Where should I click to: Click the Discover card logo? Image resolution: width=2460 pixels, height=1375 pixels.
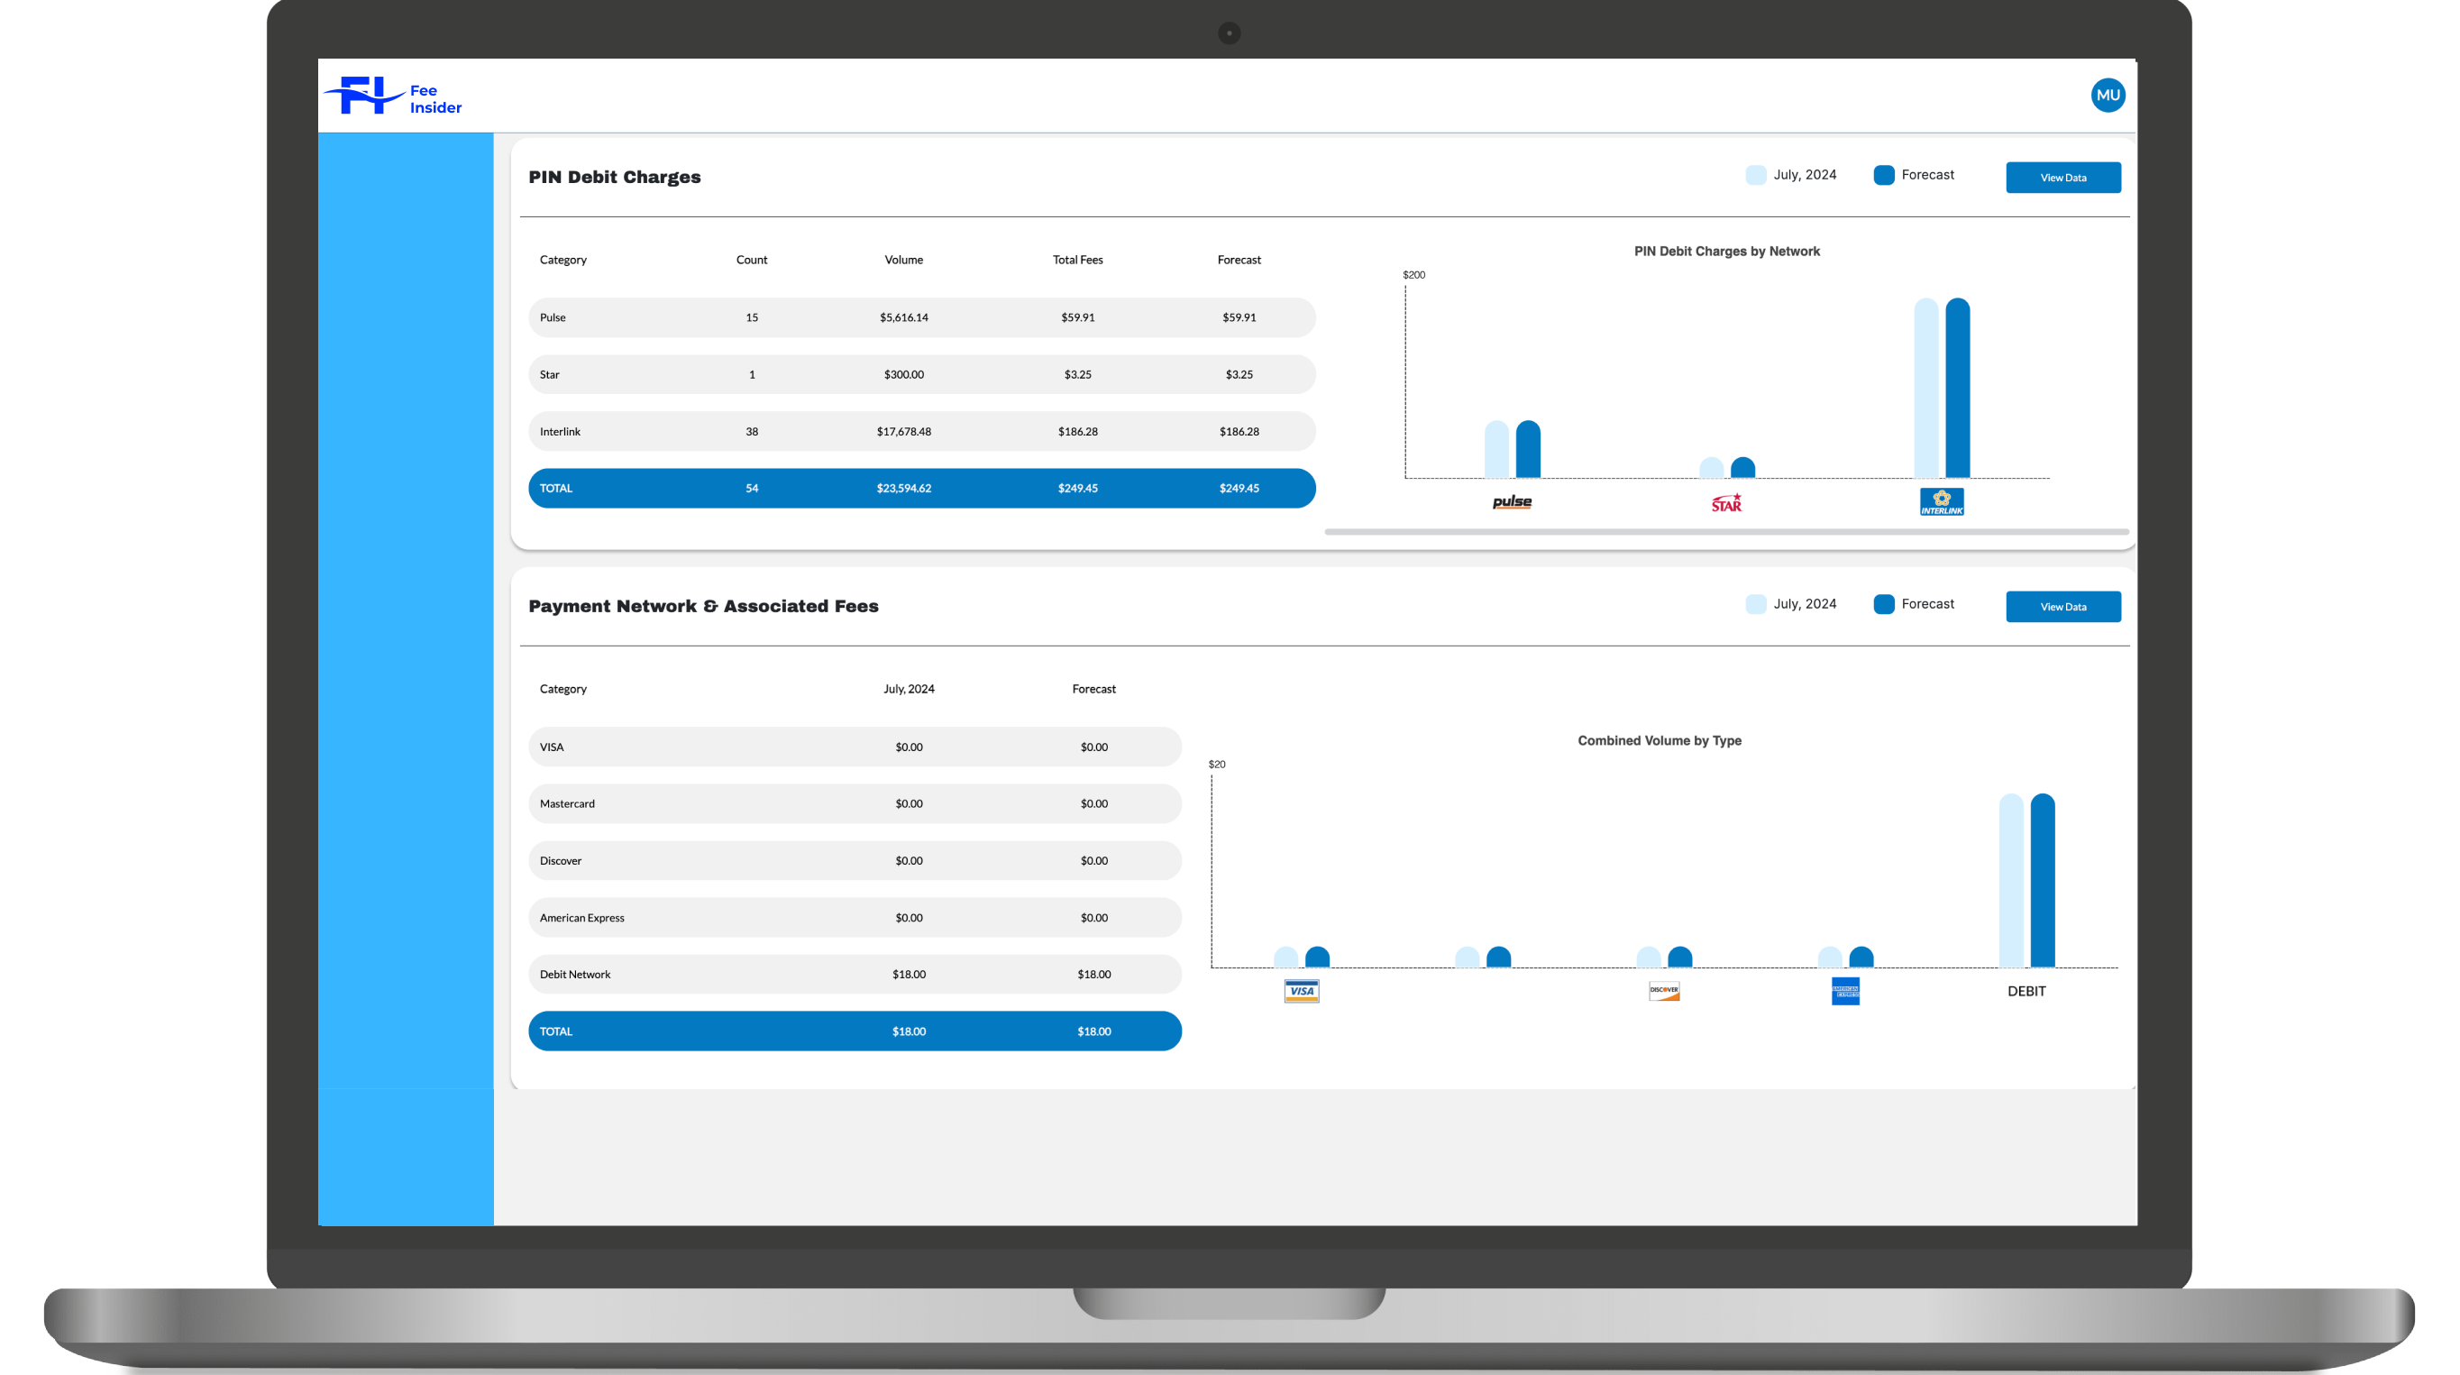pos(1663,991)
